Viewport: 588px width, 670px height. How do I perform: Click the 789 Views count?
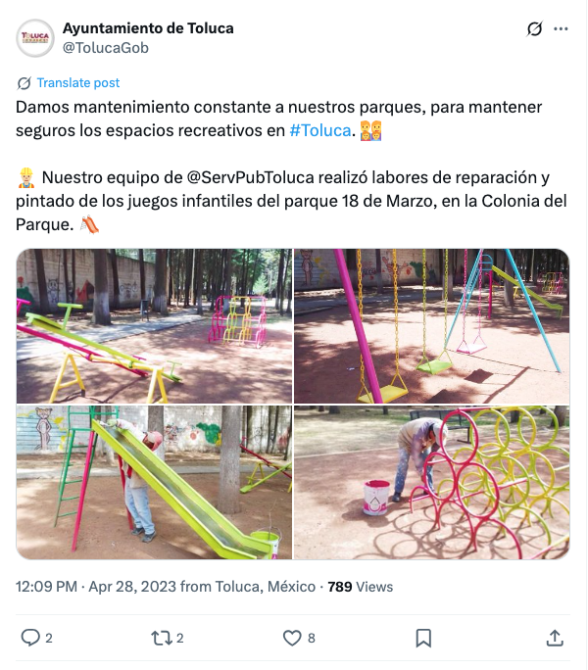click(360, 586)
